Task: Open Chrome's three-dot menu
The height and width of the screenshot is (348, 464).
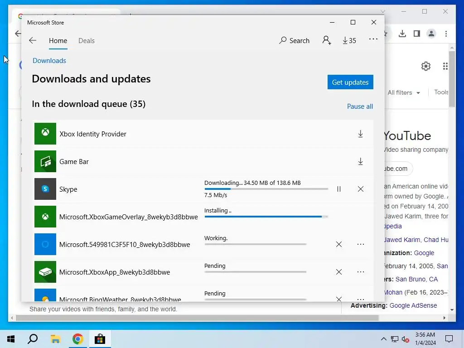Action: [x=446, y=34]
